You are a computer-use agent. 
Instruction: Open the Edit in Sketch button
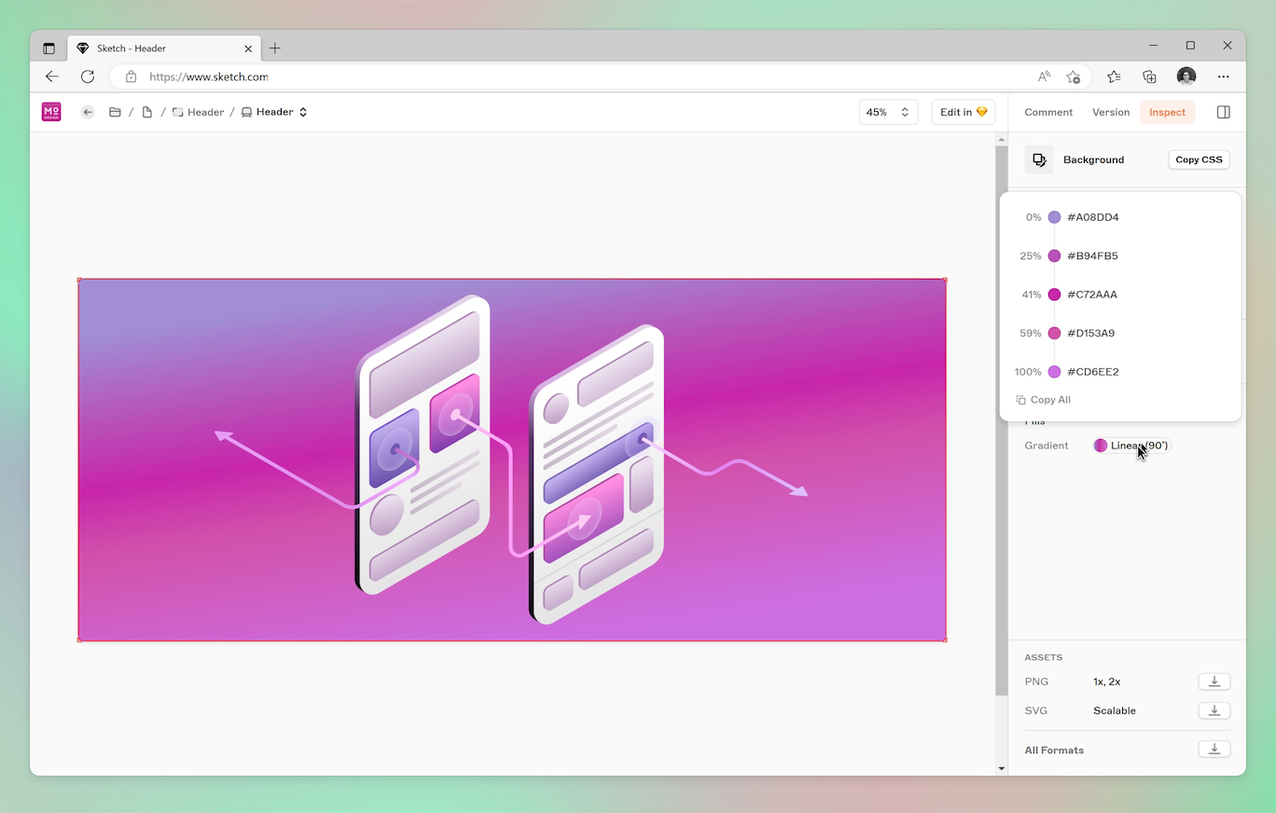pos(963,112)
